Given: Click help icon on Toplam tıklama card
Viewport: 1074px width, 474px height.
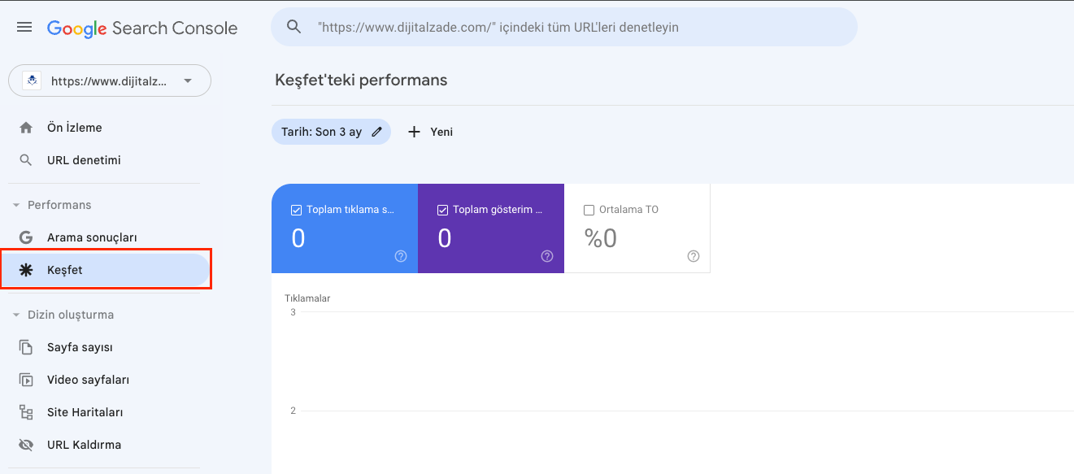Looking at the screenshot, I should pos(401,256).
